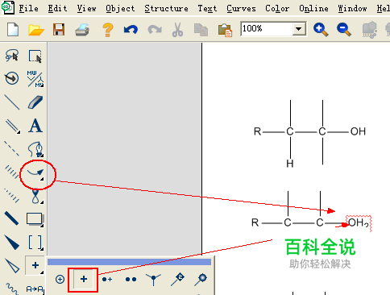Click the 100% zoom input field
The width and height of the screenshot is (390, 295).
pyautogui.click(x=267, y=29)
